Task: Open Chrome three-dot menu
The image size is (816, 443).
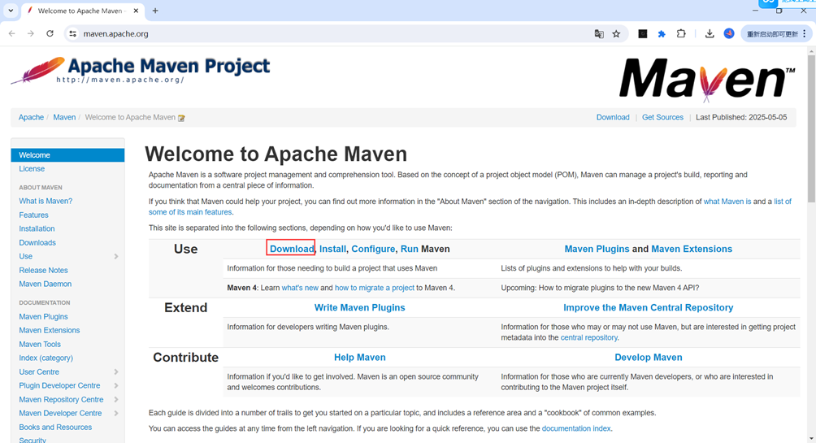Action: pyautogui.click(x=805, y=34)
